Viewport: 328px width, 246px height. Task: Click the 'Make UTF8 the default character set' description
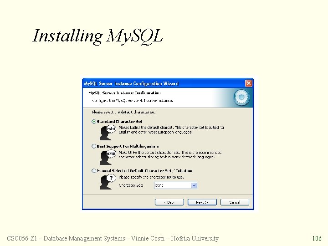coord(170,155)
